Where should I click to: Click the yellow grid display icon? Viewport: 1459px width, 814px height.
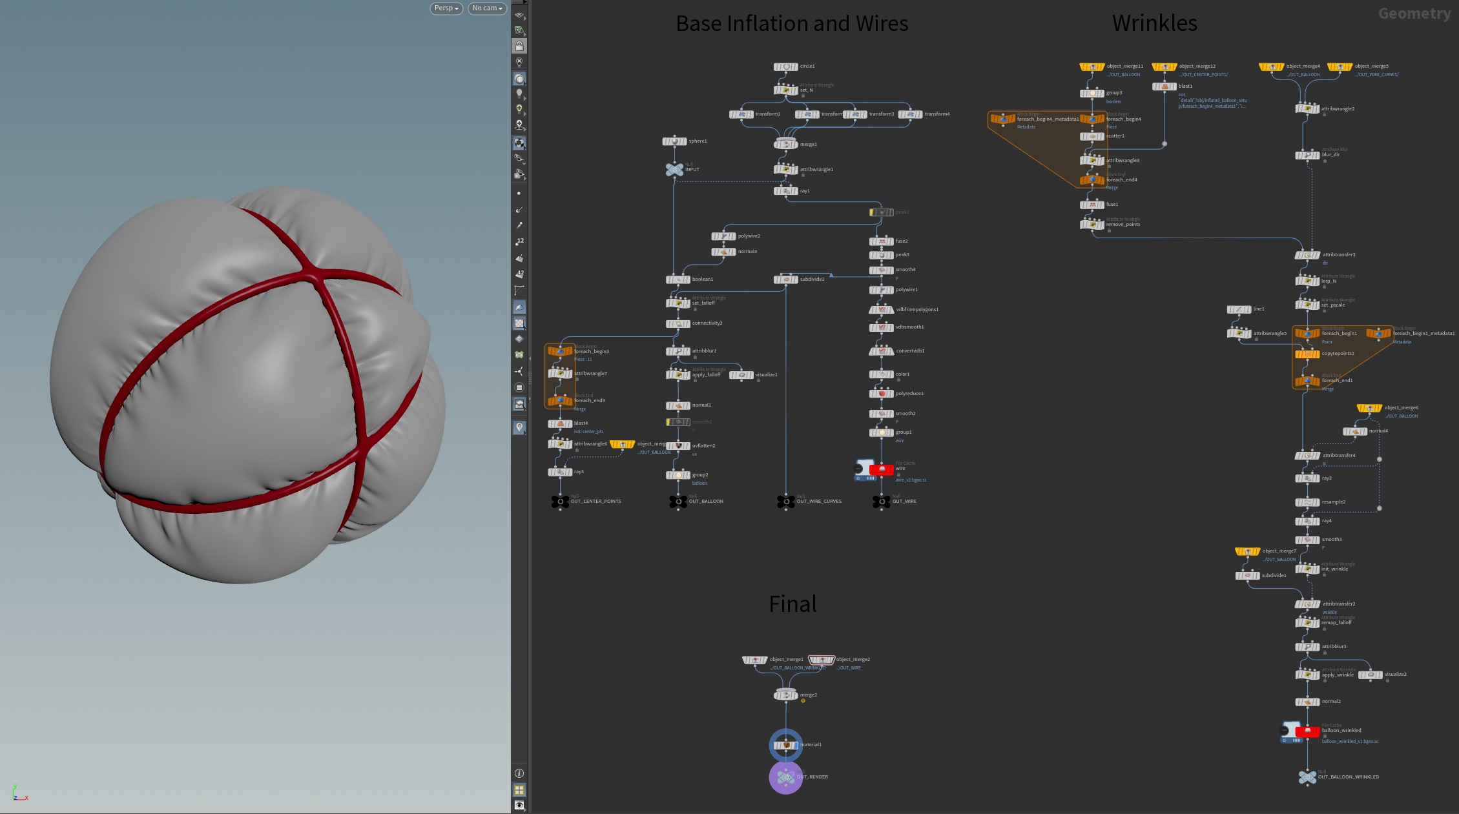point(519,789)
